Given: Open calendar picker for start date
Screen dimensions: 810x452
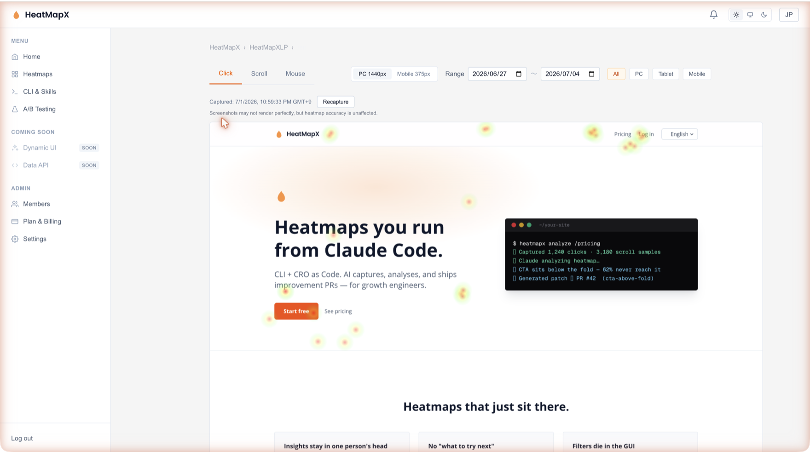Looking at the screenshot, I should coord(519,74).
